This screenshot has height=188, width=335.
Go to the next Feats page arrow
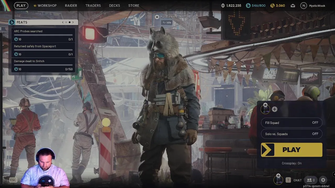point(73,22)
